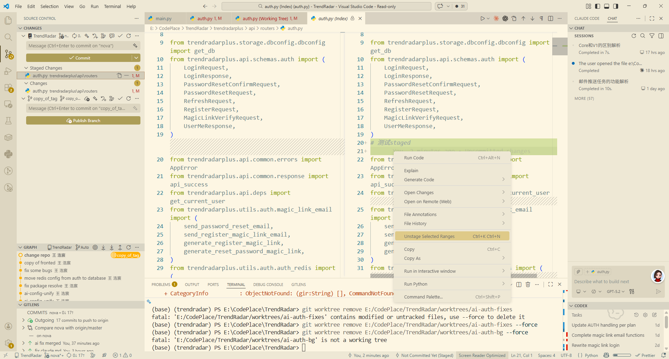Kill terminal using the trash icon
This screenshot has height=359, width=669.
click(528, 285)
